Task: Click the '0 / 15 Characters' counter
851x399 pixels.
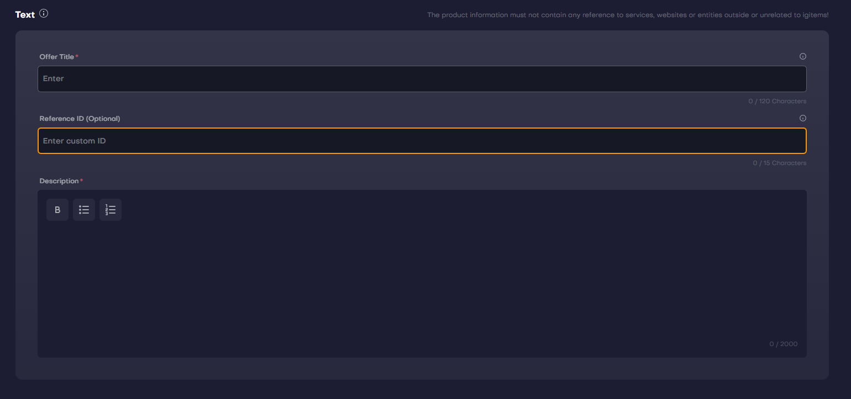Action: coord(779,163)
